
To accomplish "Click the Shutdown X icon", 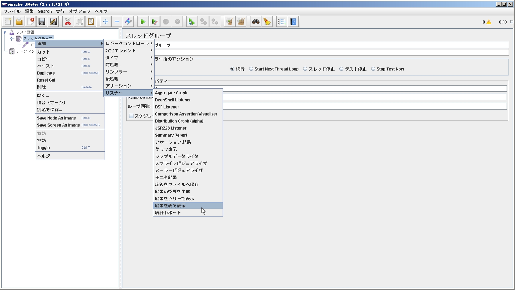I will pyautogui.click(x=177, y=22).
